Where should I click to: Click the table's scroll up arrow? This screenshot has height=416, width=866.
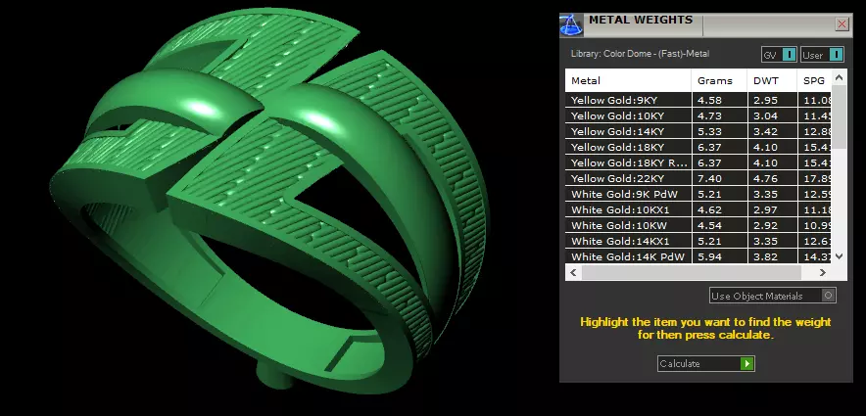(x=839, y=77)
